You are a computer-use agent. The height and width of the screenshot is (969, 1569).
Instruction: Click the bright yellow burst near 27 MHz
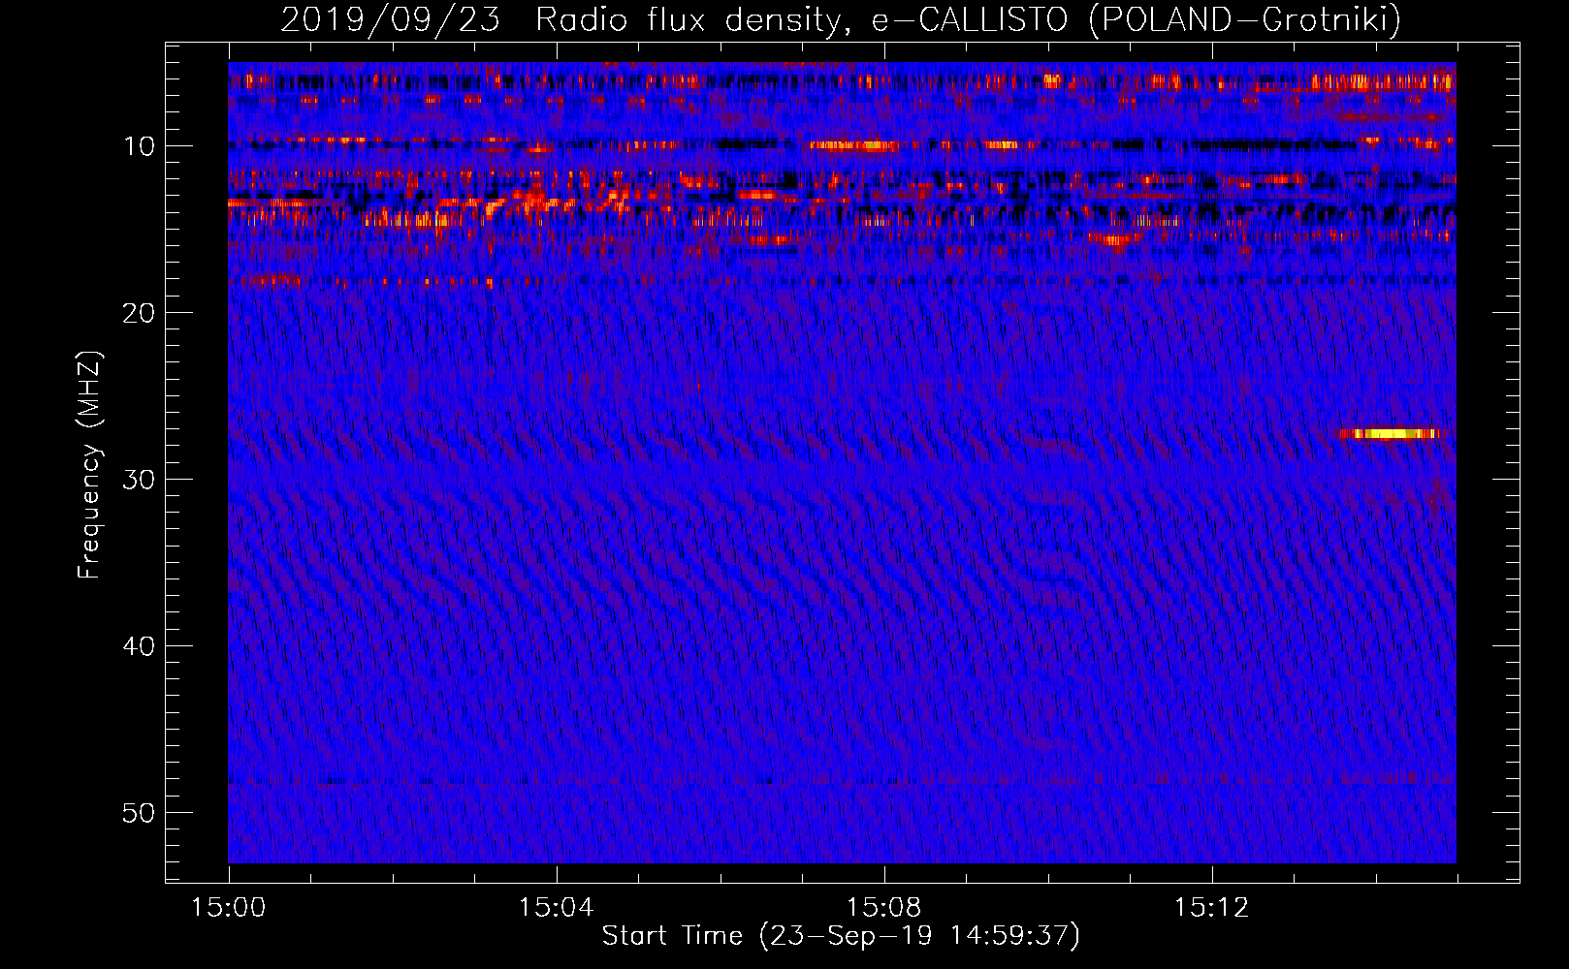(x=1389, y=433)
